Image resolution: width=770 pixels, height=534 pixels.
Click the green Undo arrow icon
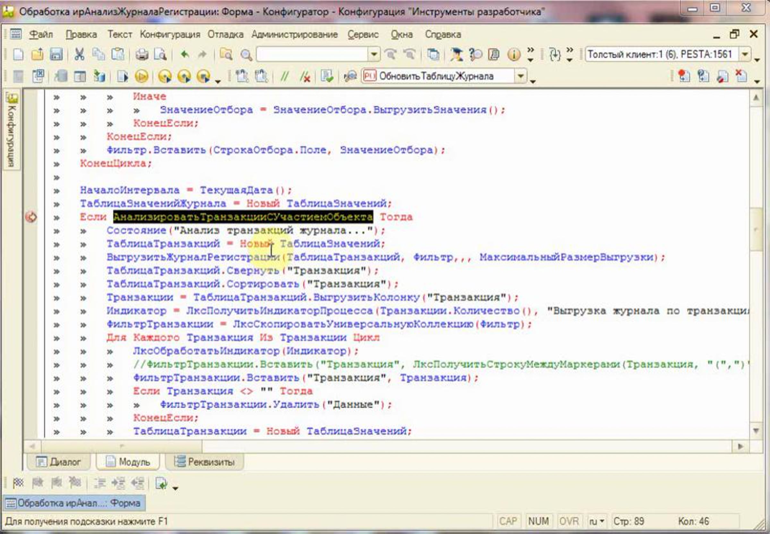click(x=184, y=54)
